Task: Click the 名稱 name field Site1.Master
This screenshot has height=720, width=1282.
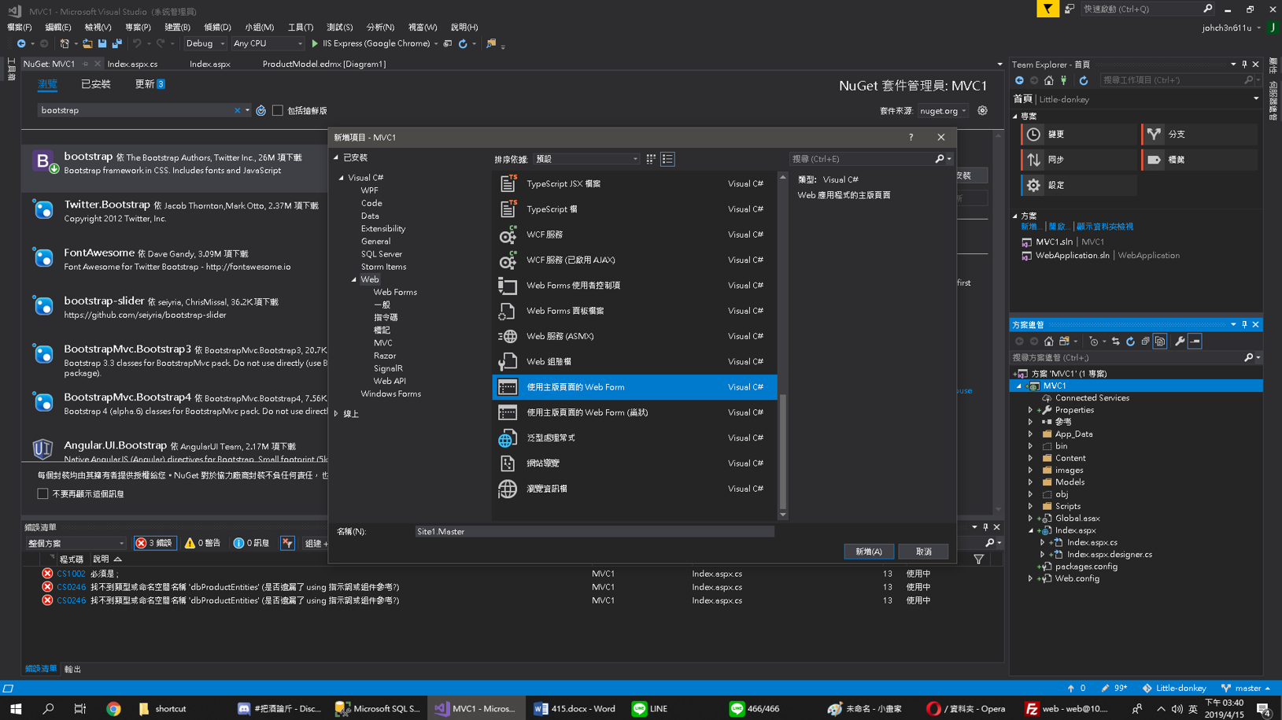Action: (x=594, y=532)
